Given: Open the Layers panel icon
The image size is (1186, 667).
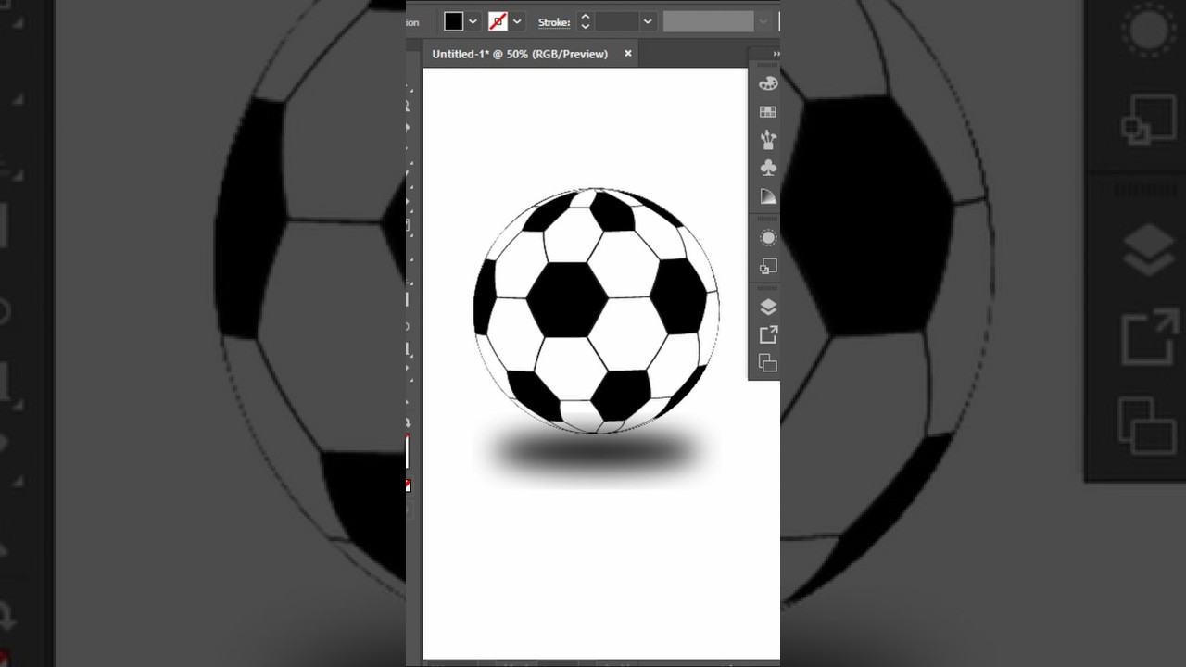Looking at the screenshot, I should [x=768, y=308].
